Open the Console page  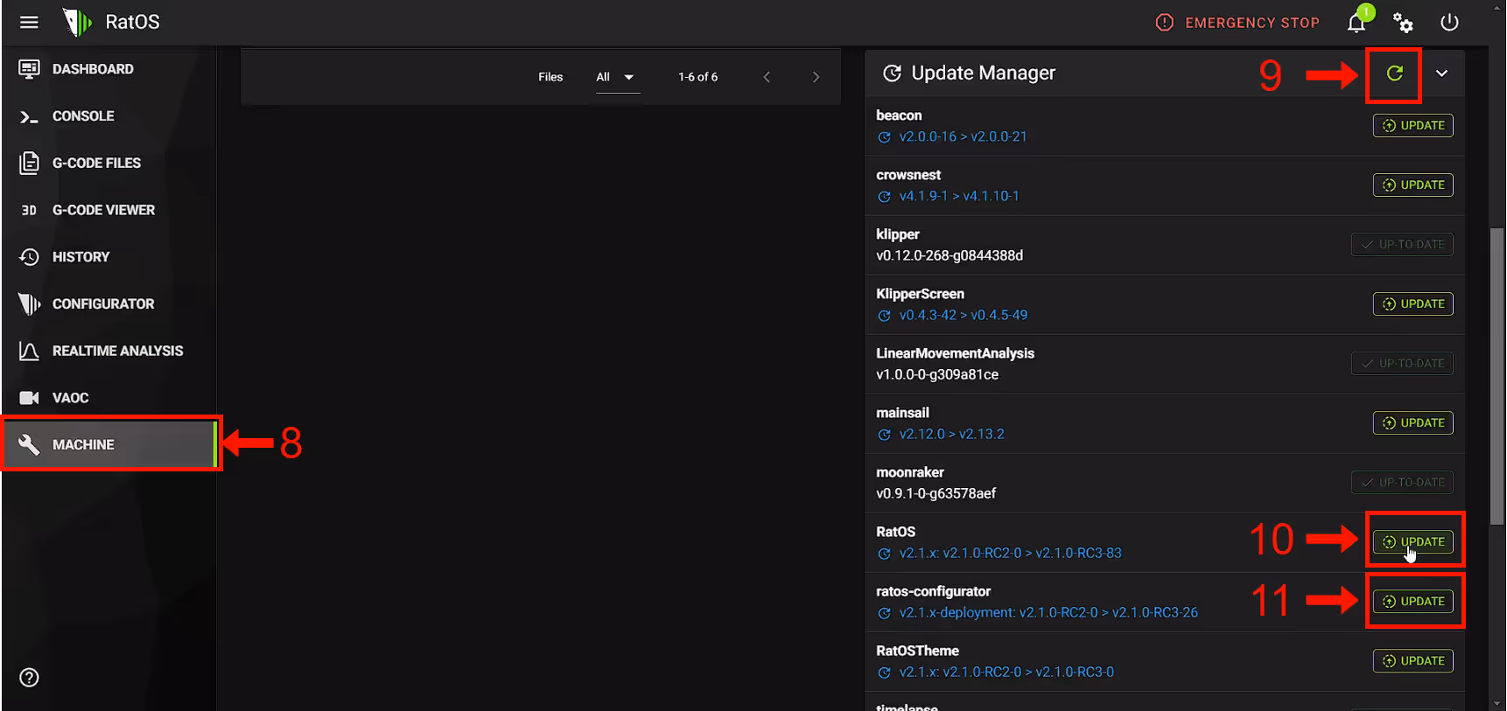(x=109, y=116)
